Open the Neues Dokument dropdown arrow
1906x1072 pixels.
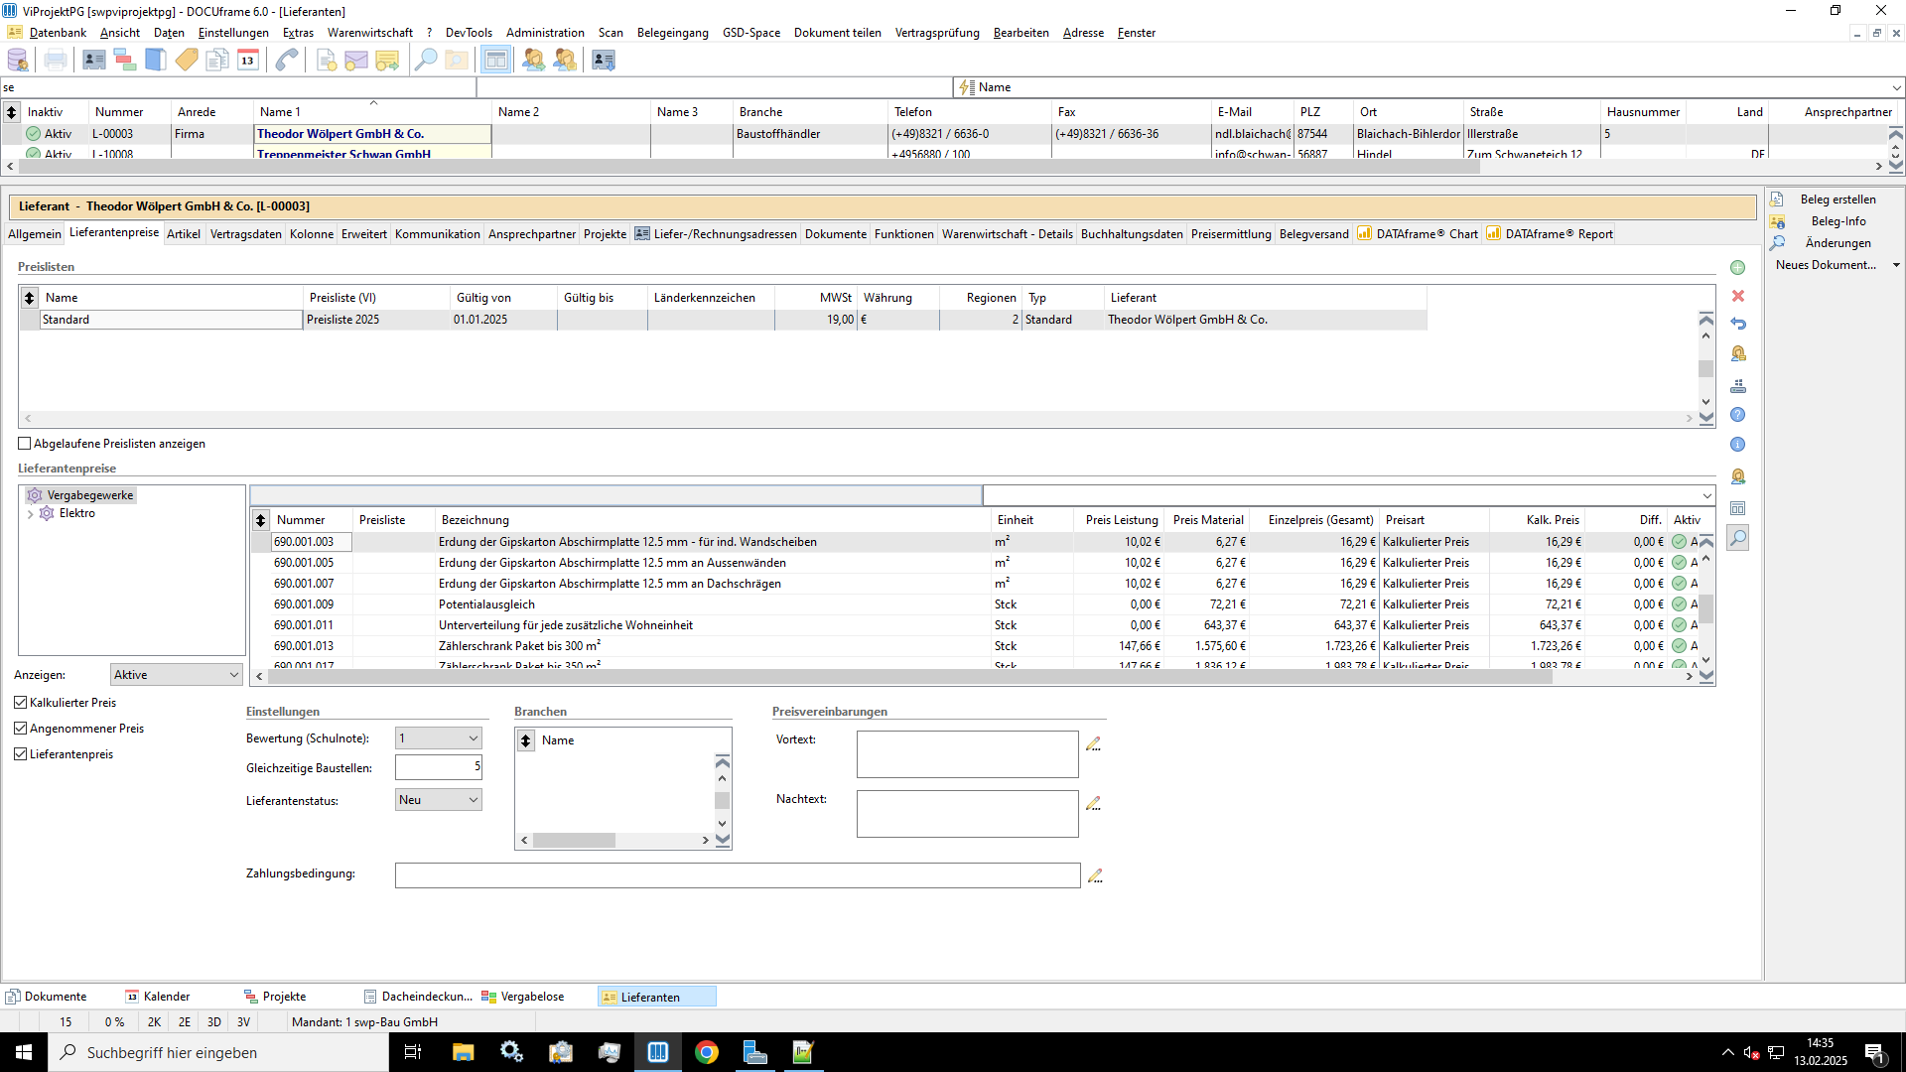pyautogui.click(x=1896, y=265)
